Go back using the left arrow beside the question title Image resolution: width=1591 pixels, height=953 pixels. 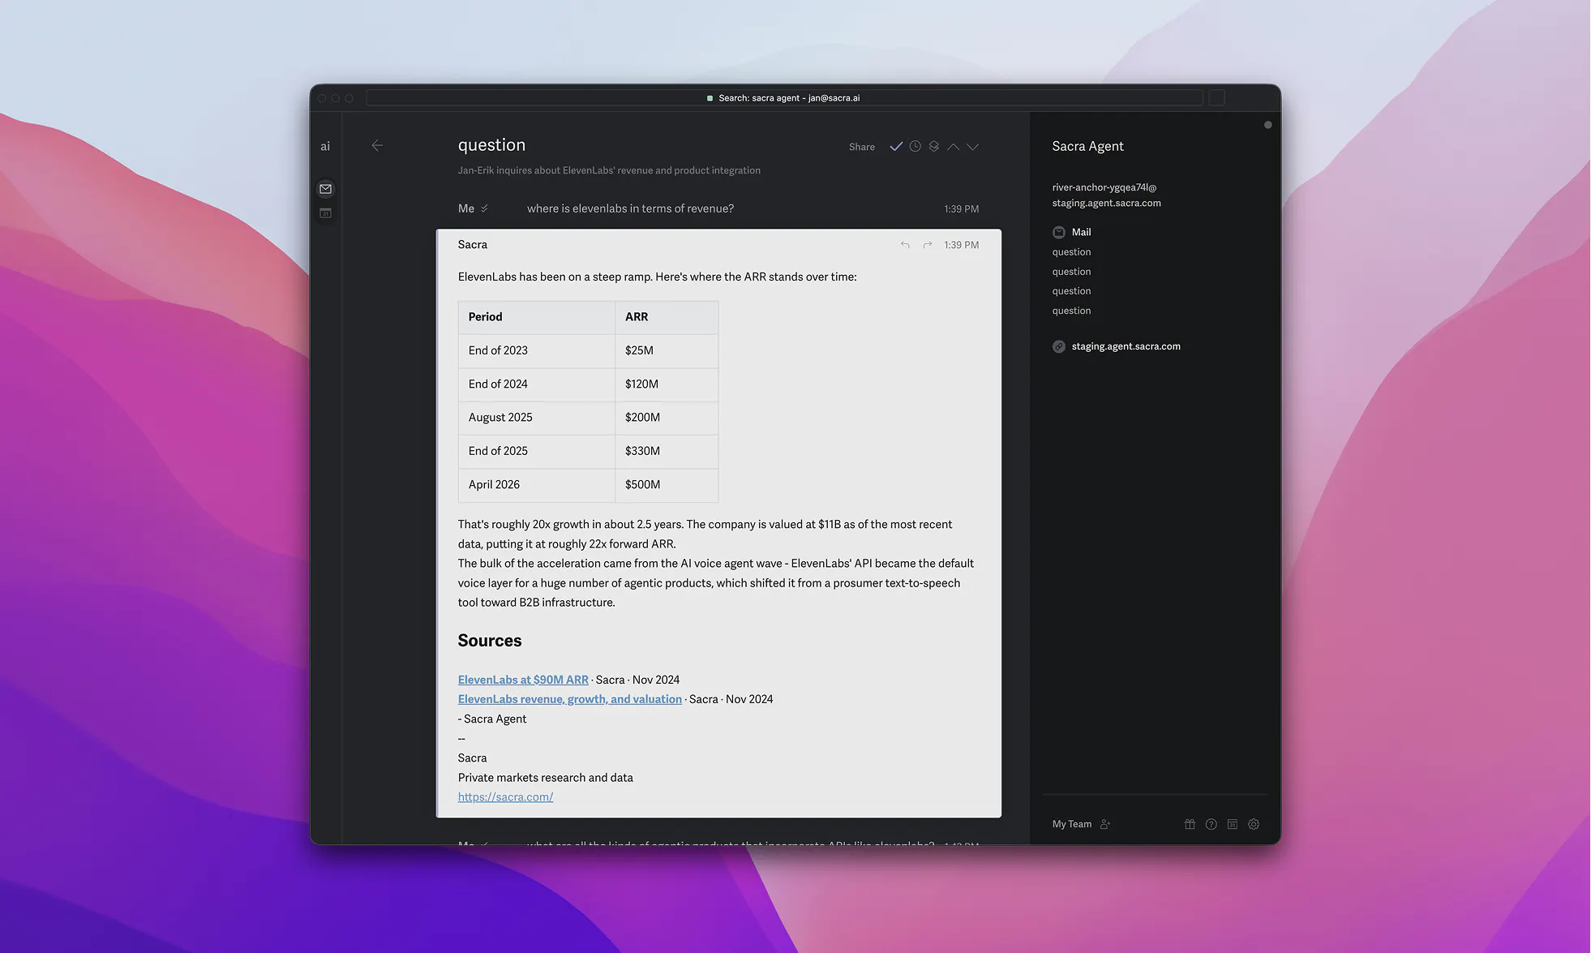click(377, 146)
